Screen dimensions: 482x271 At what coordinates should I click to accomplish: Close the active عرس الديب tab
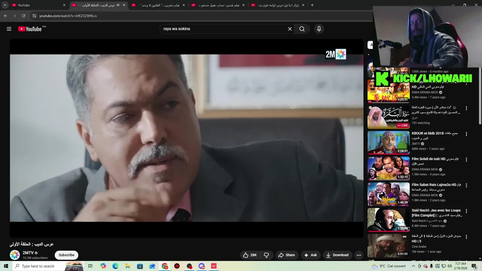pos(124,5)
